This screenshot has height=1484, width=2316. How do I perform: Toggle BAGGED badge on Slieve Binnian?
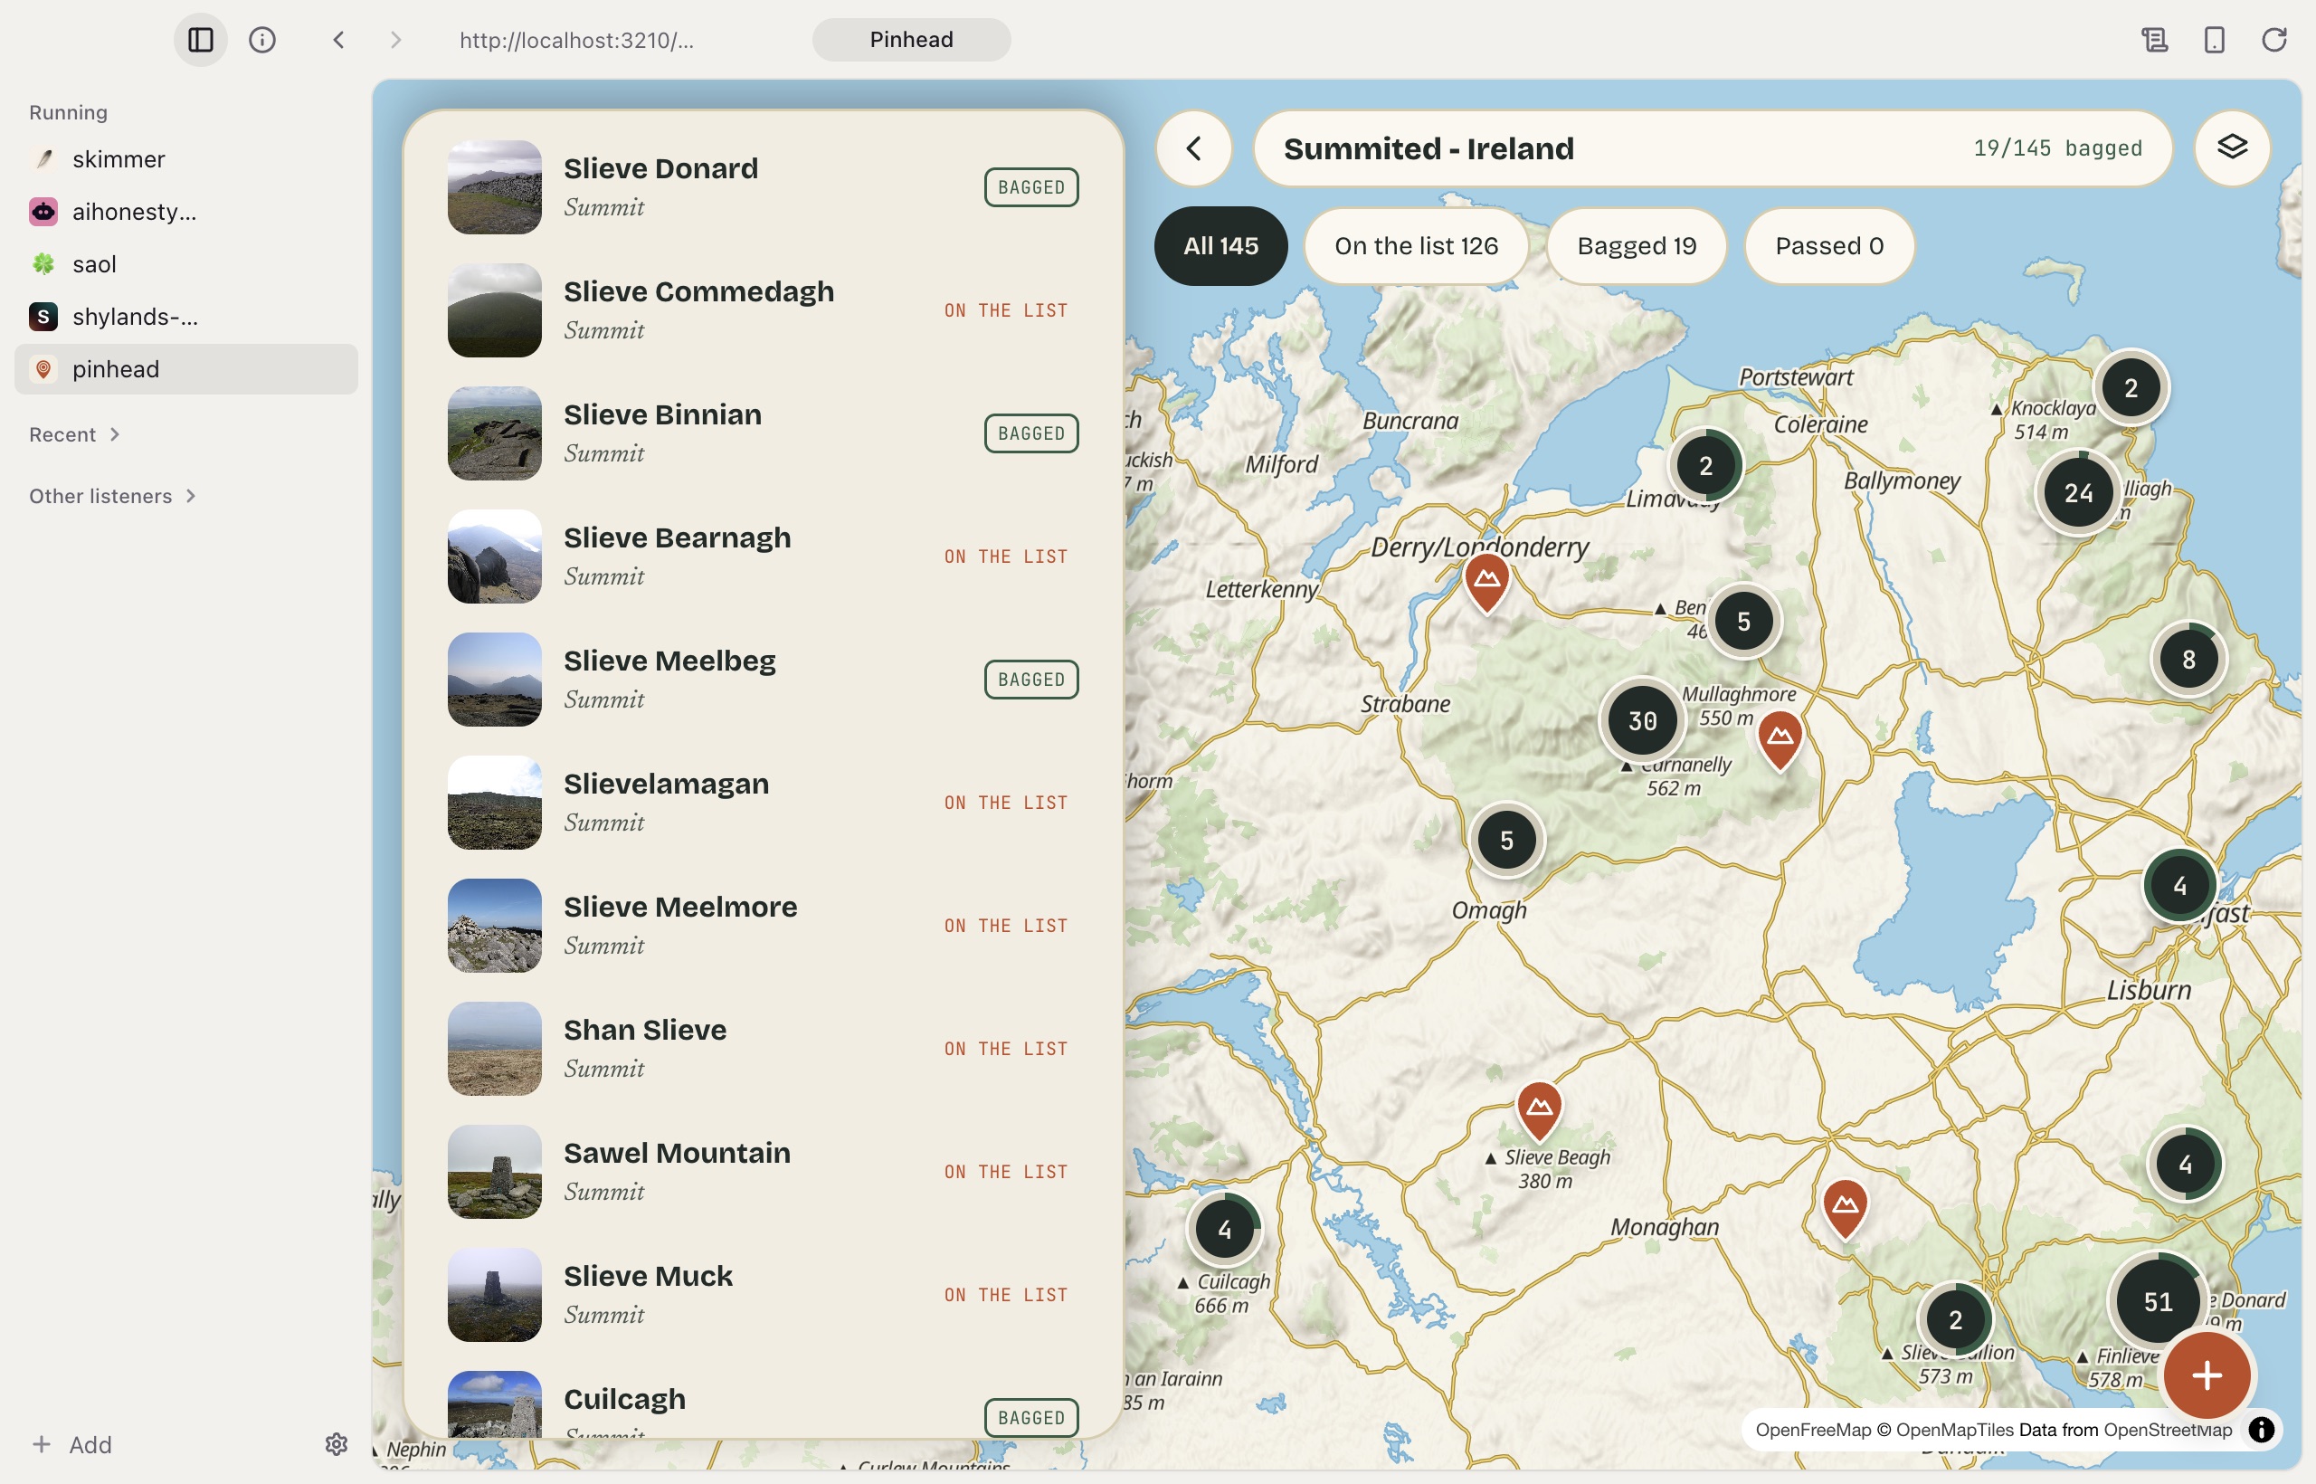pos(1030,433)
